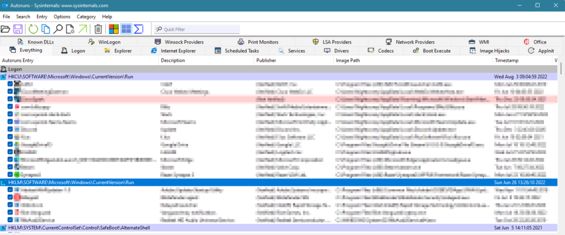This screenshot has height=235, width=565.
Task: Open the Category menu
Action: pos(86,17)
